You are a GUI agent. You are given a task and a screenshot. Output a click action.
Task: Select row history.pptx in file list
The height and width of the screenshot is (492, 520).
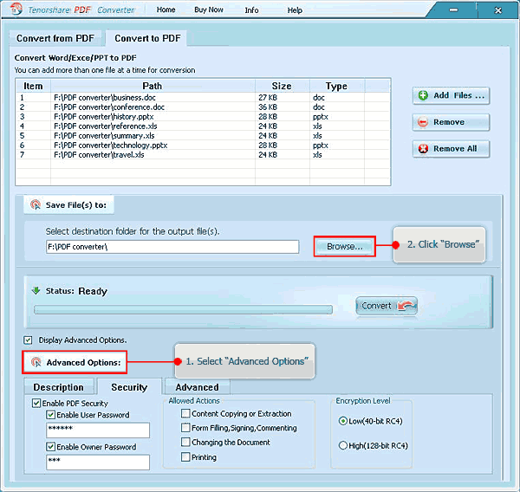click(x=203, y=117)
